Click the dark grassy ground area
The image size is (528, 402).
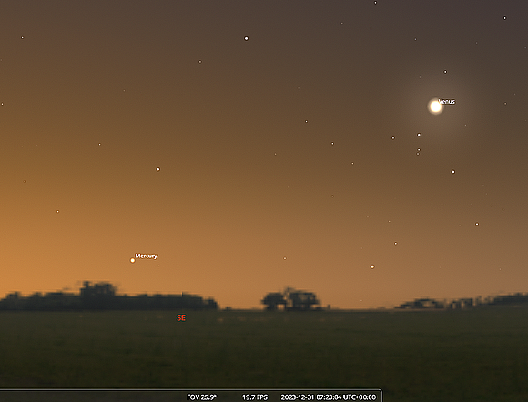click(264, 350)
